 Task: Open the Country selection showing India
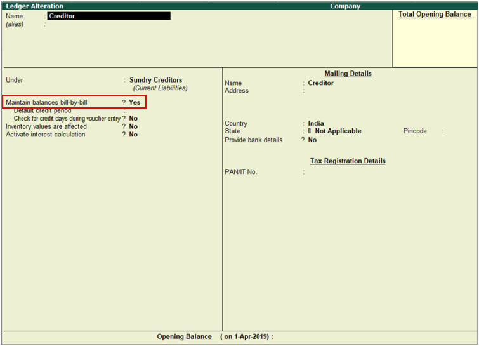(x=316, y=123)
